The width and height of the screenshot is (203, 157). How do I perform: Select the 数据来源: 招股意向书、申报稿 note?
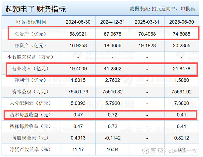162,9
